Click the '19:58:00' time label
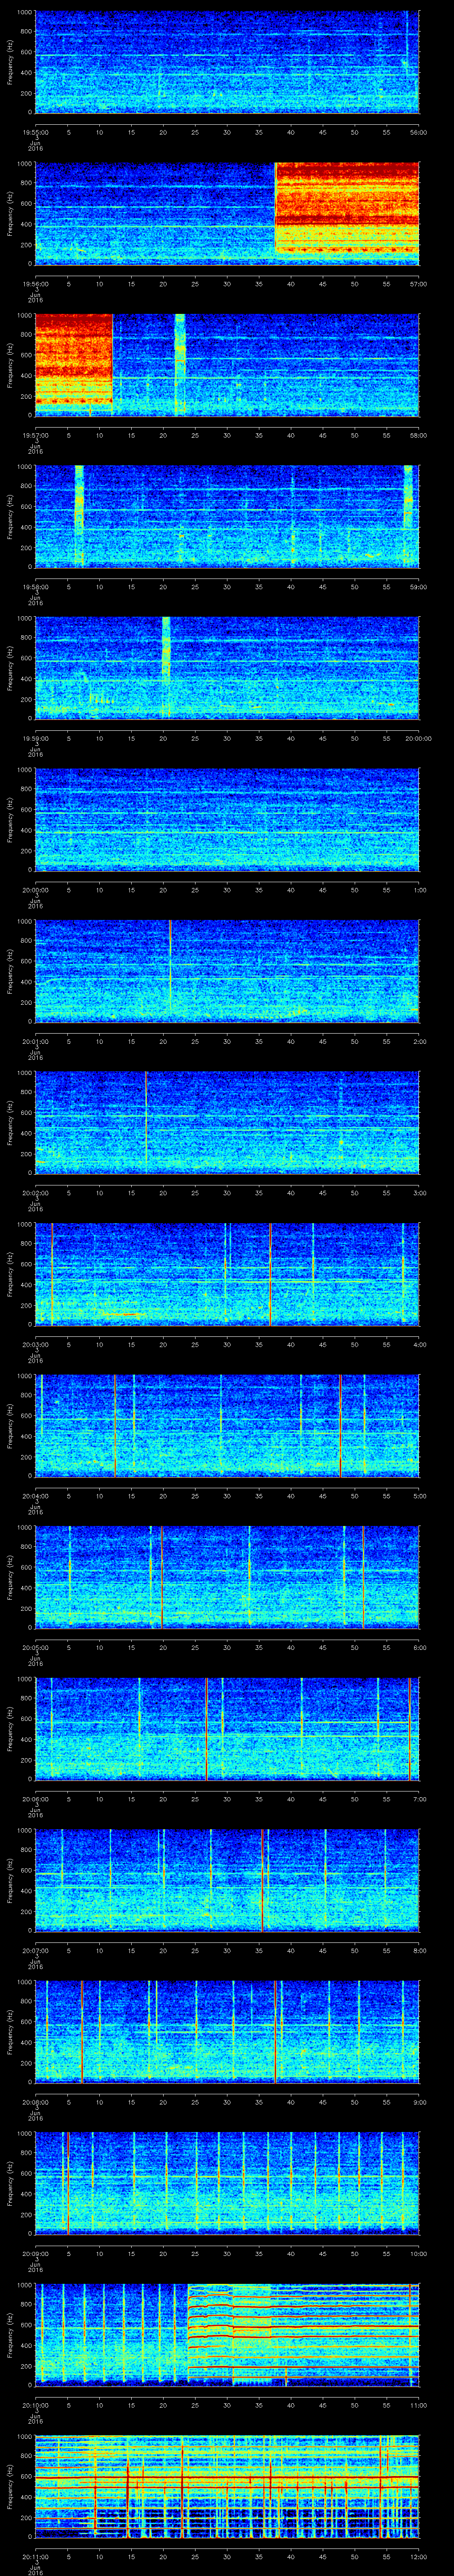 pyautogui.click(x=36, y=586)
